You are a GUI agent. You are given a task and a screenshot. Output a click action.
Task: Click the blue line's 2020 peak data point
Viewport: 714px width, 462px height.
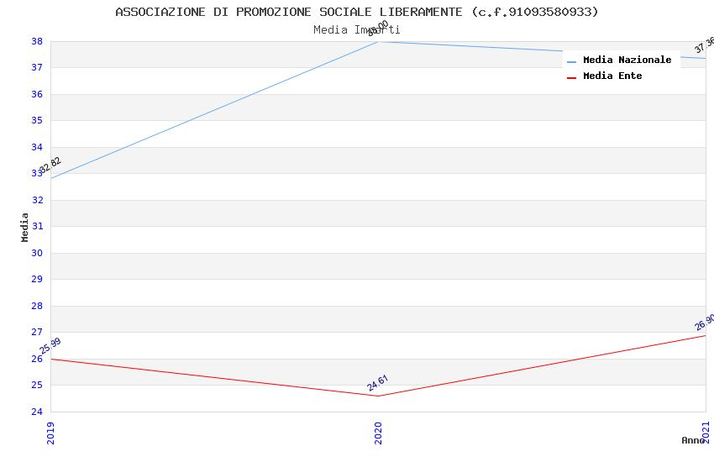(x=378, y=42)
